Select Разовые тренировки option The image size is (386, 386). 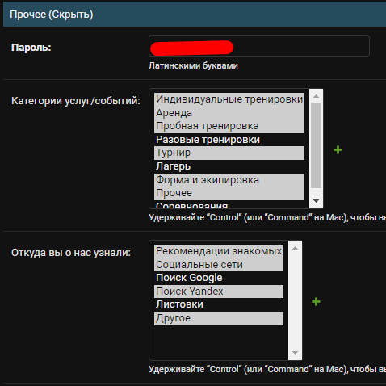coord(229,140)
